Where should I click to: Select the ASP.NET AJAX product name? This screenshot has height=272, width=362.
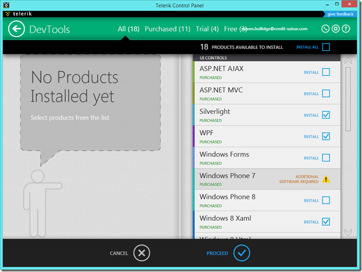click(221, 69)
